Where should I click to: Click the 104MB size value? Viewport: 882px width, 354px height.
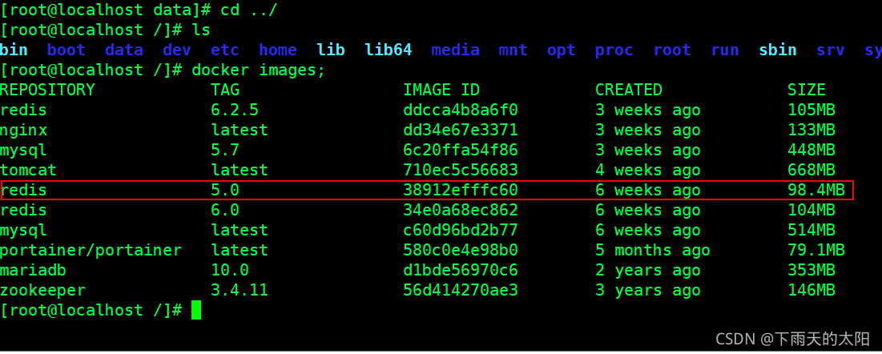coord(812,211)
